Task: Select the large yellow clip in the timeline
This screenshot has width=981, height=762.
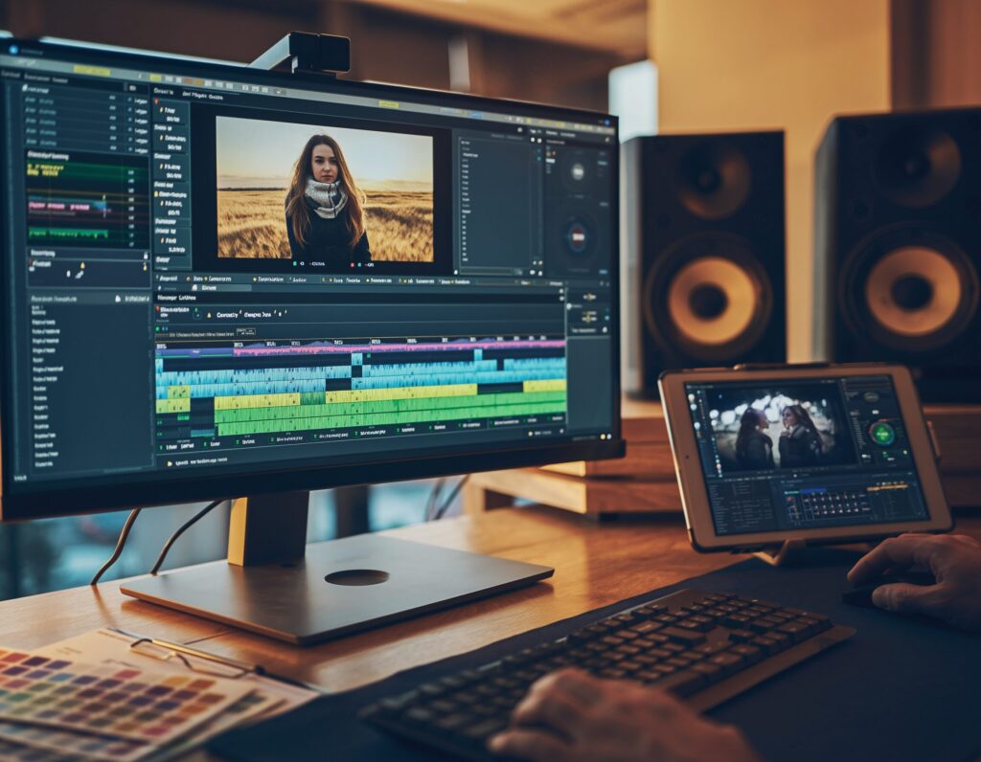Action: pos(400,392)
